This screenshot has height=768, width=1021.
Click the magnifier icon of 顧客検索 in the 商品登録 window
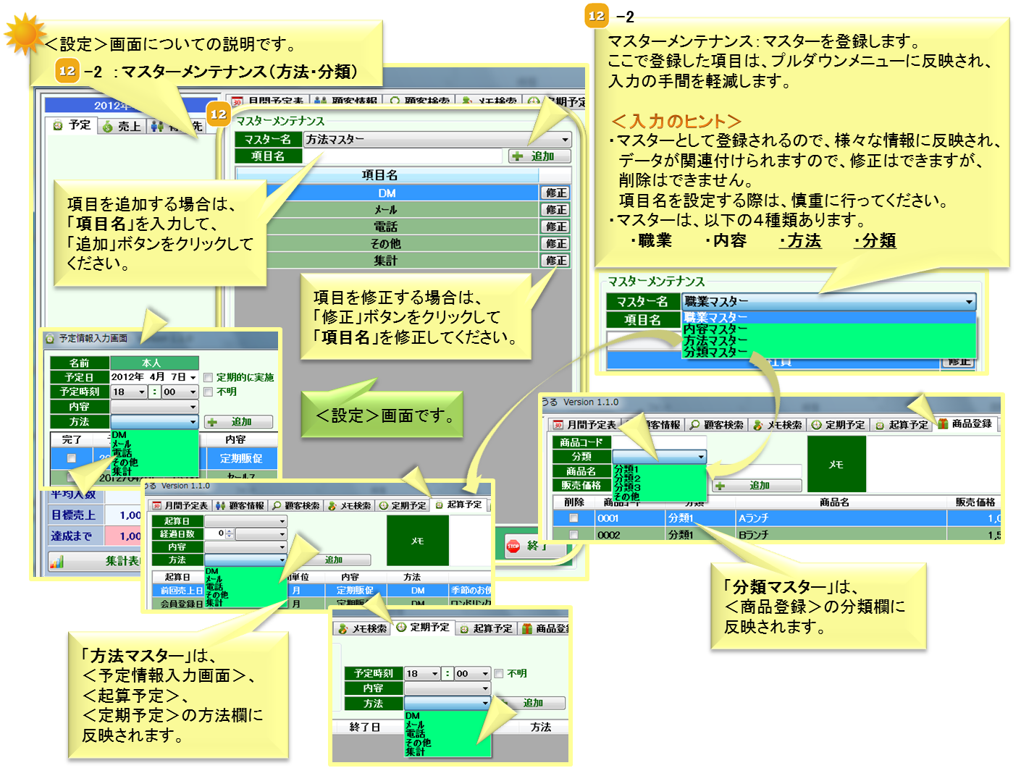(695, 425)
